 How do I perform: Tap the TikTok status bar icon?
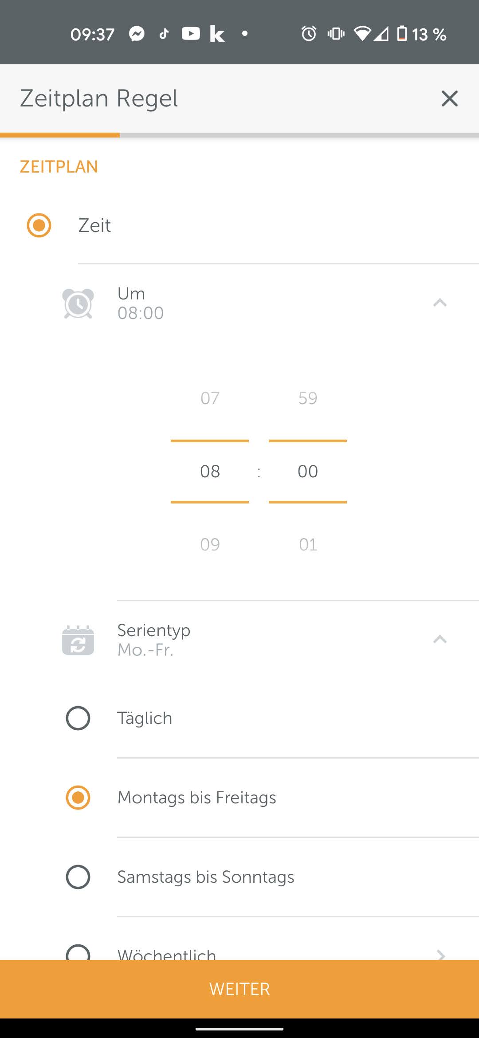pos(164,34)
